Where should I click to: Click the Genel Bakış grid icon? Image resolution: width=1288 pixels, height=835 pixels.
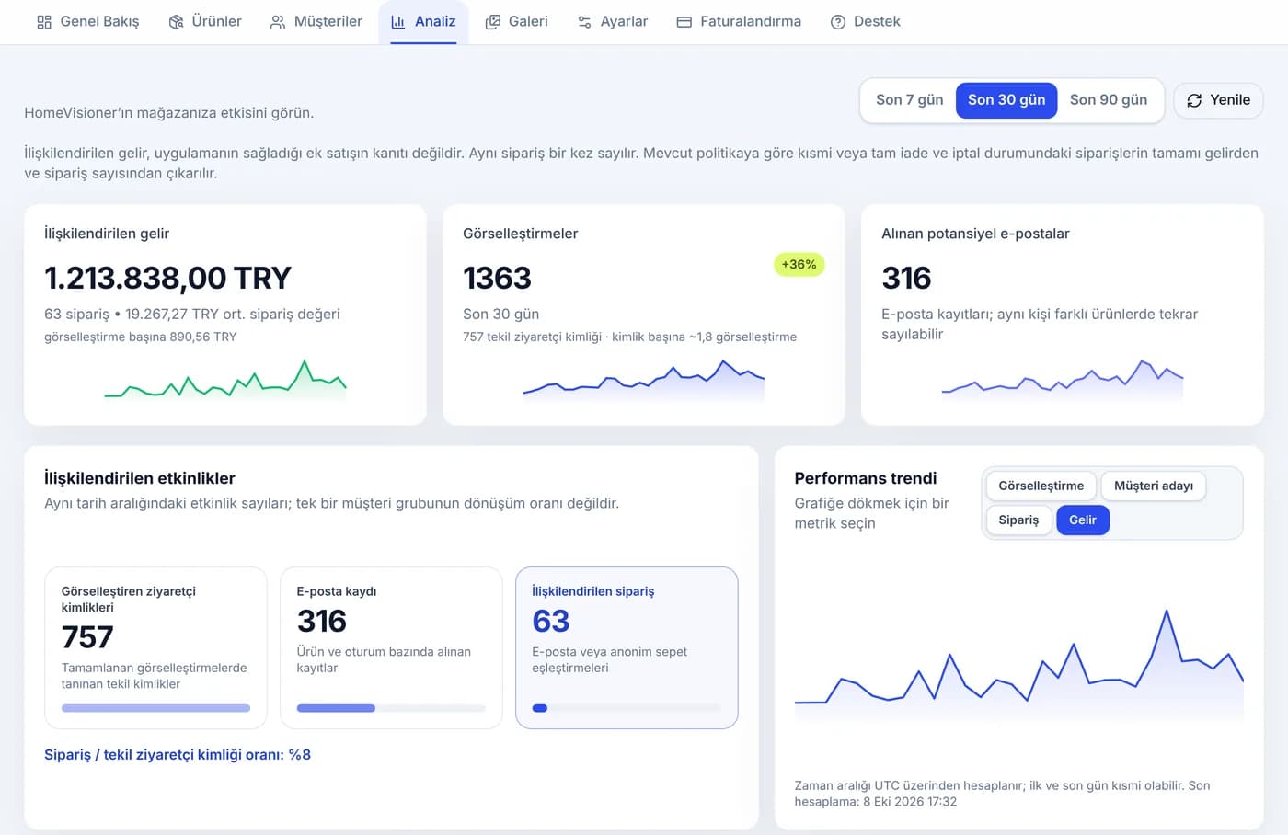tap(44, 22)
